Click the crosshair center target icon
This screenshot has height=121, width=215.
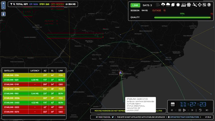[200, 5]
